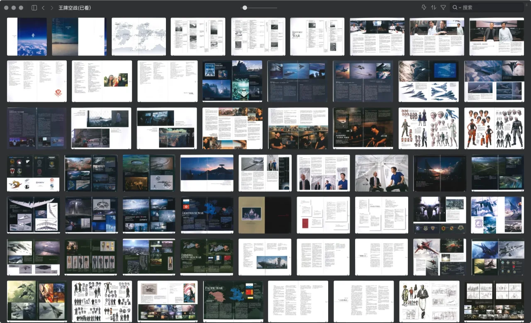Go back with the left chevron
Screen dimensions: 531x323
pyautogui.click(x=43, y=7)
